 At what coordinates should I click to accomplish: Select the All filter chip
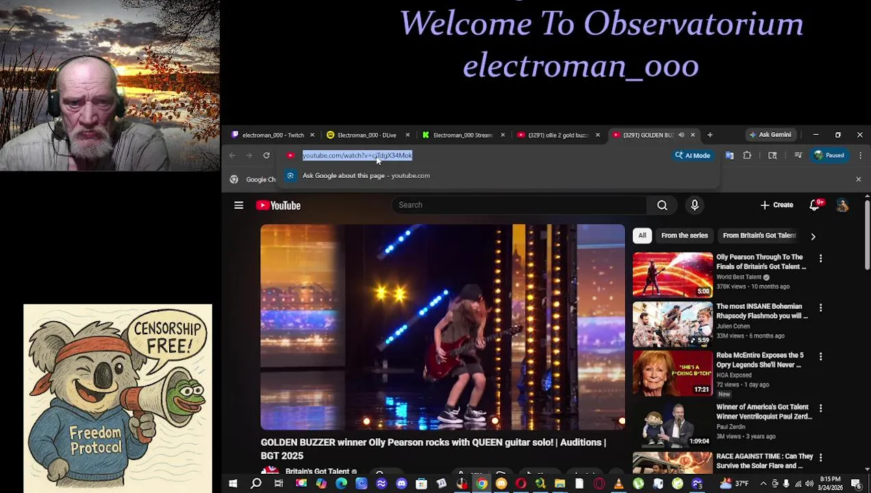point(642,236)
